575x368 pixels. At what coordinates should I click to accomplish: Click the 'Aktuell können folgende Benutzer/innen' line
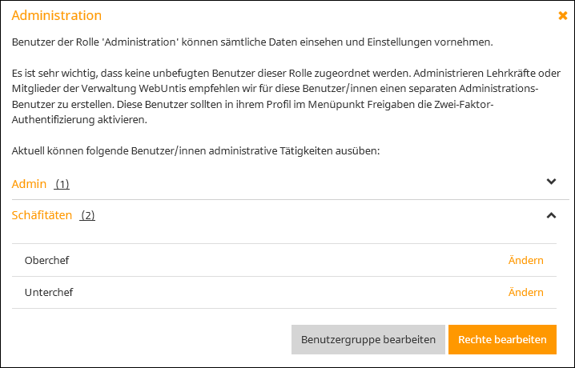click(195, 151)
